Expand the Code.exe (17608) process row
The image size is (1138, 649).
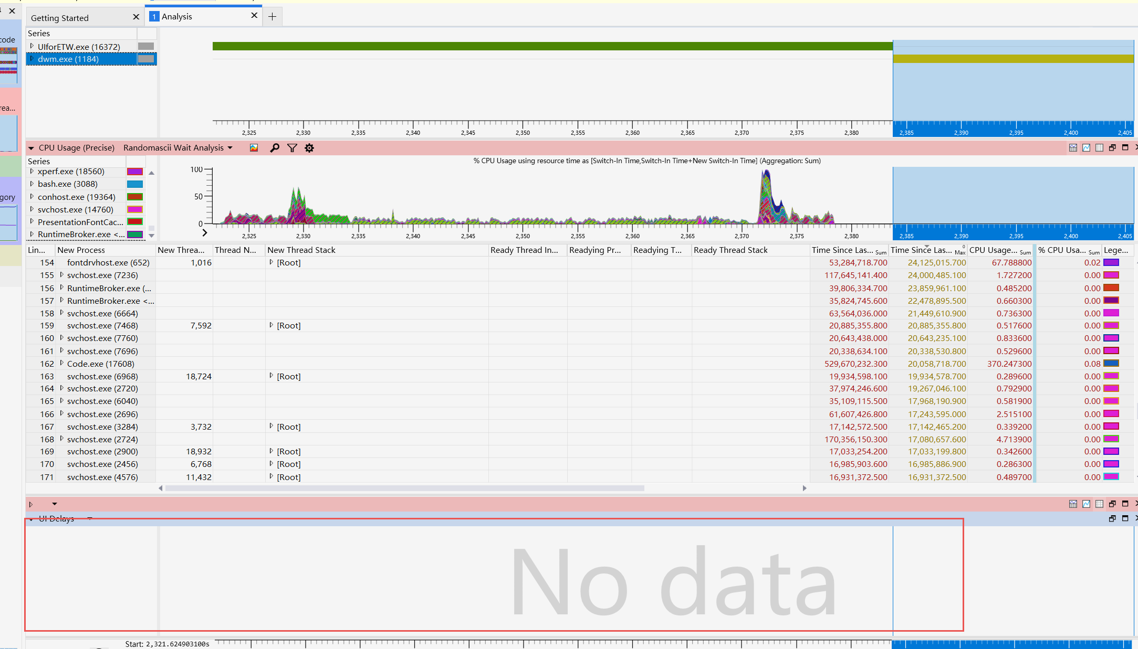click(x=61, y=364)
